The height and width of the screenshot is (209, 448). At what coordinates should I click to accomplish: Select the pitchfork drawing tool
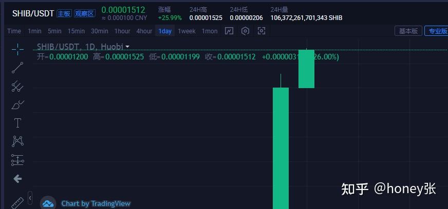pyautogui.click(x=17, y=86)
